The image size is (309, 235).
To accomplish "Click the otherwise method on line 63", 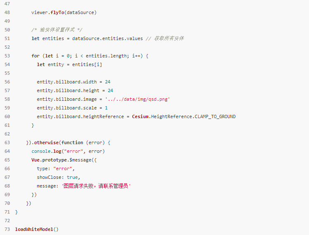I will pos(46,142).
